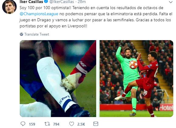This screenshot has width=176, height=128.
Task: Expand the tweet options chevron
Action: [x=171, y=2]
